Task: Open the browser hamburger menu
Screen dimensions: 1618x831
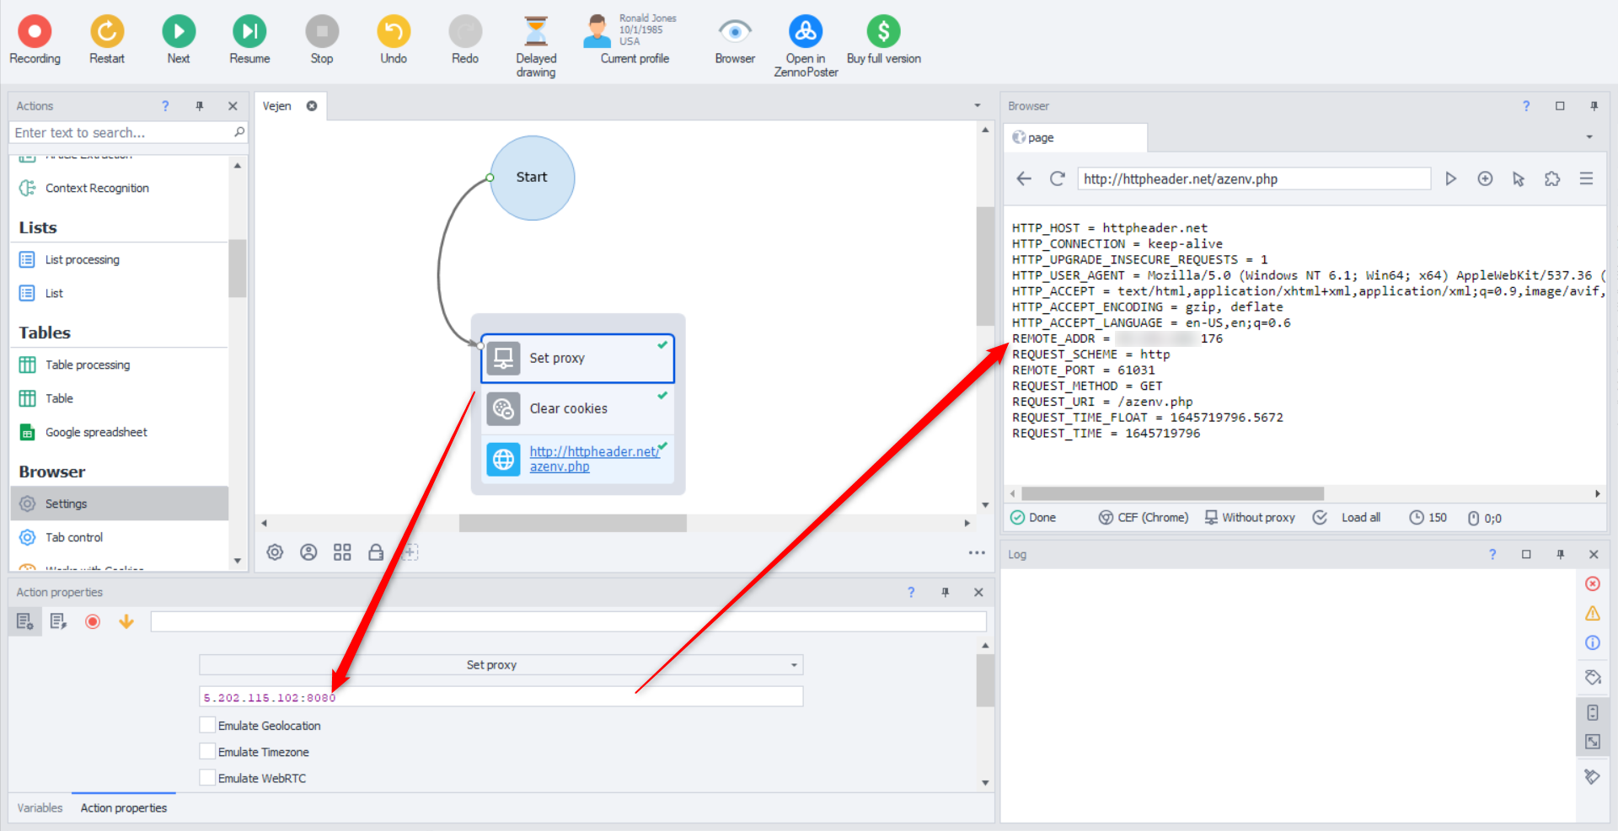Action: coord(1586,178)
